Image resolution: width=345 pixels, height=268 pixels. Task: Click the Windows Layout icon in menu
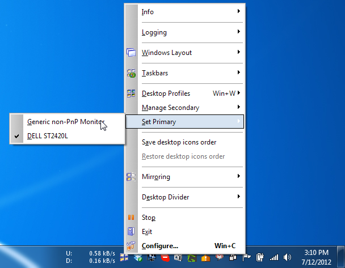coord(131,53)
